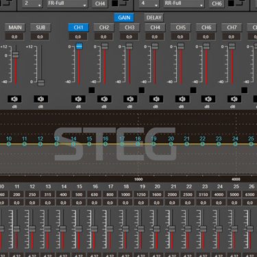Mute CH5 with its speaker icon
This screenshot has width=257, height=257.
(x=182, y=99)
